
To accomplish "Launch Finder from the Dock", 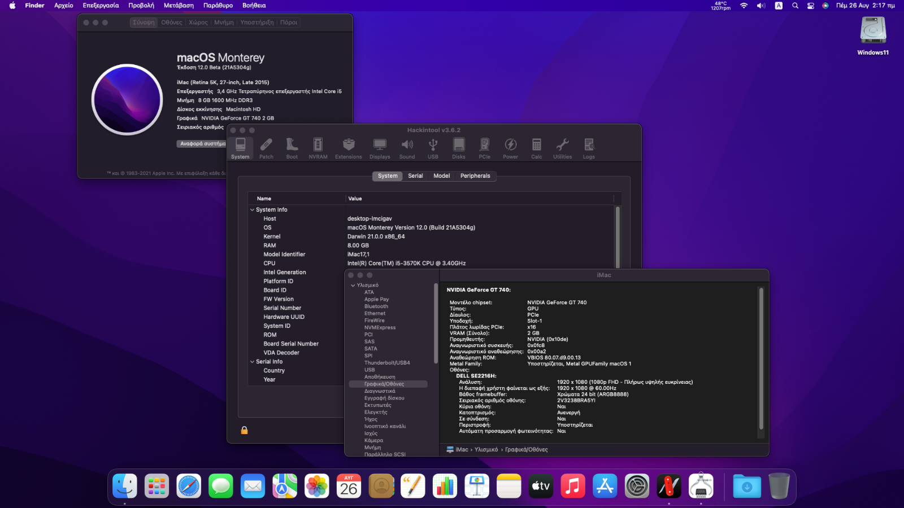I will [125, 486].
